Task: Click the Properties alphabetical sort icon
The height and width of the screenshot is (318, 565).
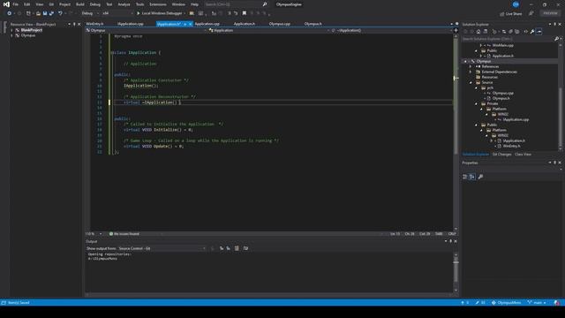Action: [x=472, y=177]
